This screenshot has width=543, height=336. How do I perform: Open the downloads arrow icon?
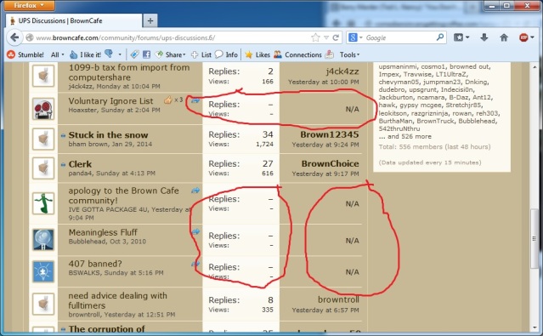pyautogui.click(x=484, y=37)
